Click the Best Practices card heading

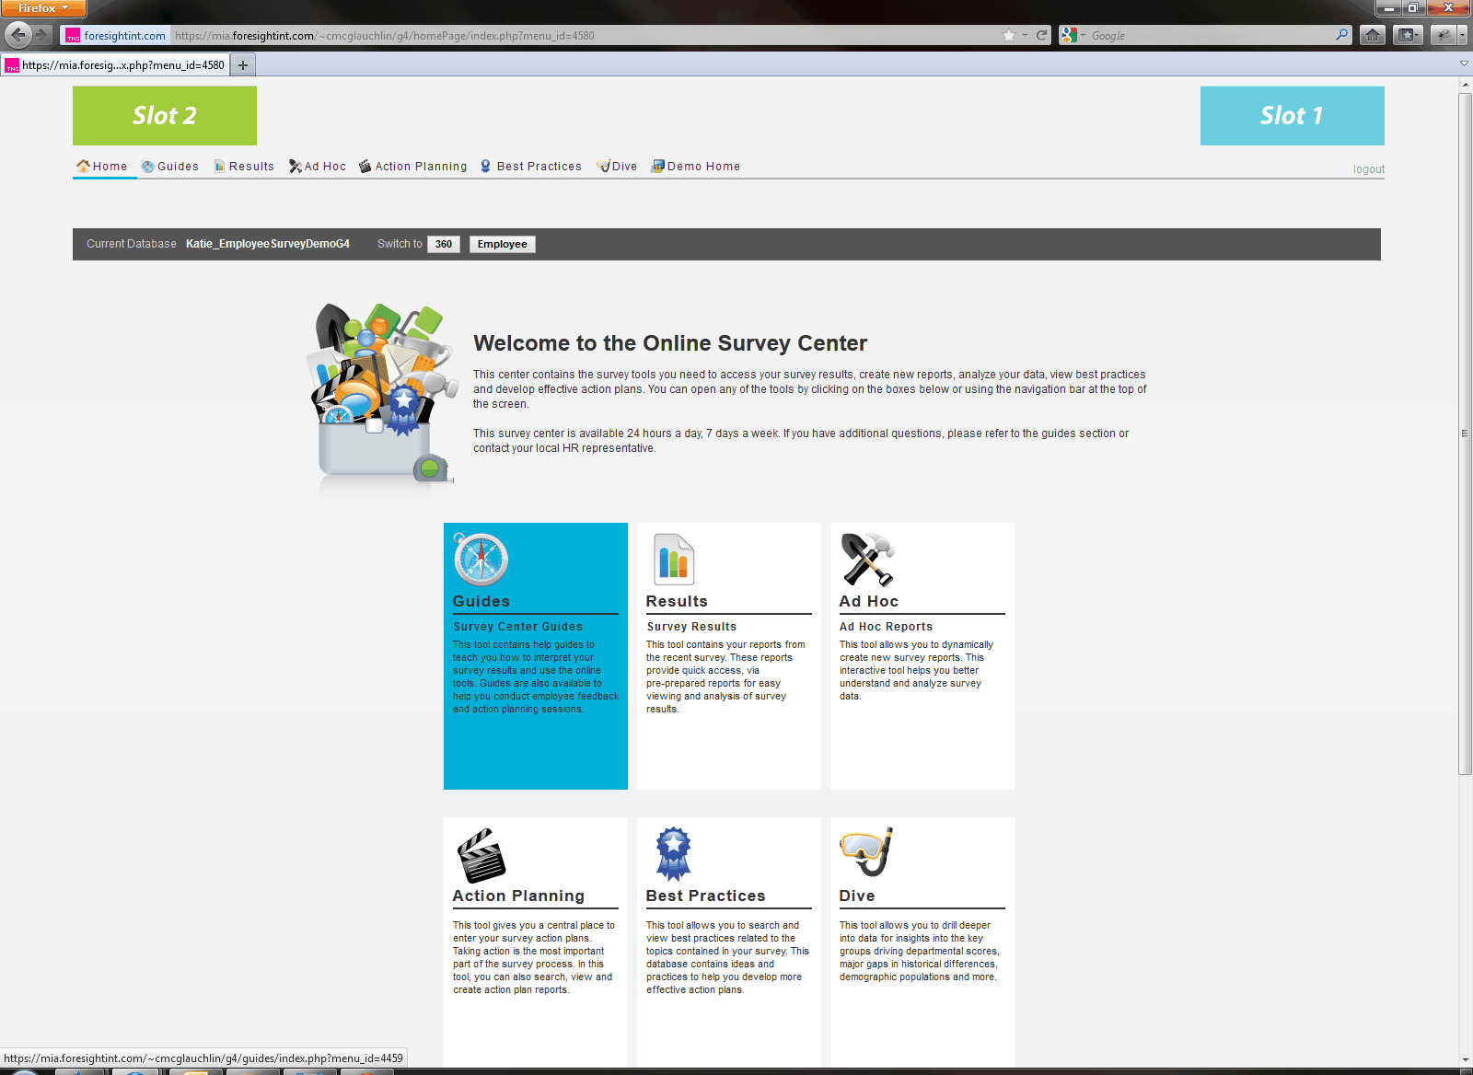pos(706,896)
